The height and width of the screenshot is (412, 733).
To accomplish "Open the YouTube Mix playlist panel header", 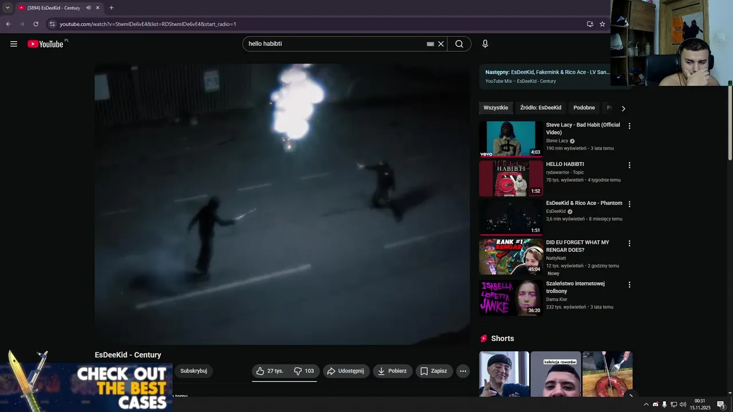I will pos(547,76).
